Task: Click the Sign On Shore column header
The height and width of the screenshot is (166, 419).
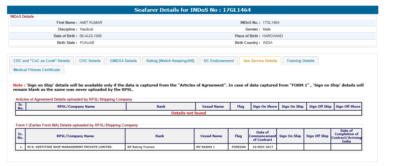Action: pyautogui.click(x=265, y=107)
